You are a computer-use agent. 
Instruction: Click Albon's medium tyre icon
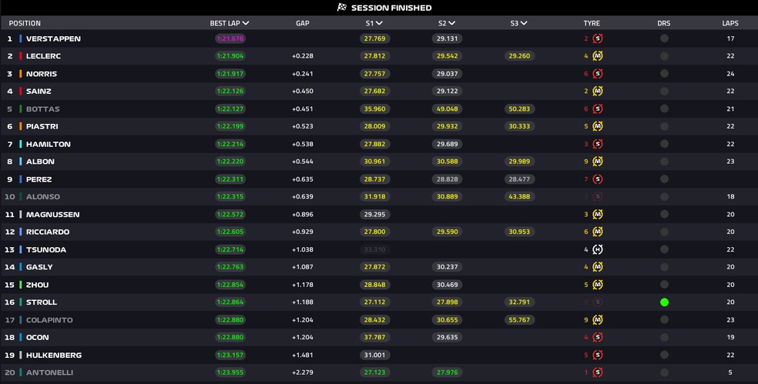point(598,162)
